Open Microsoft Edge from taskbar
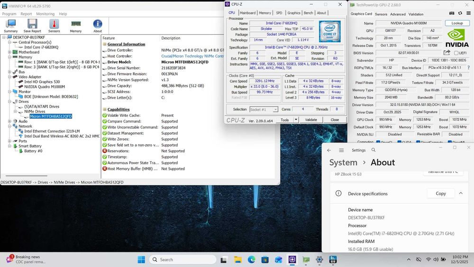 tap(252, 259)
